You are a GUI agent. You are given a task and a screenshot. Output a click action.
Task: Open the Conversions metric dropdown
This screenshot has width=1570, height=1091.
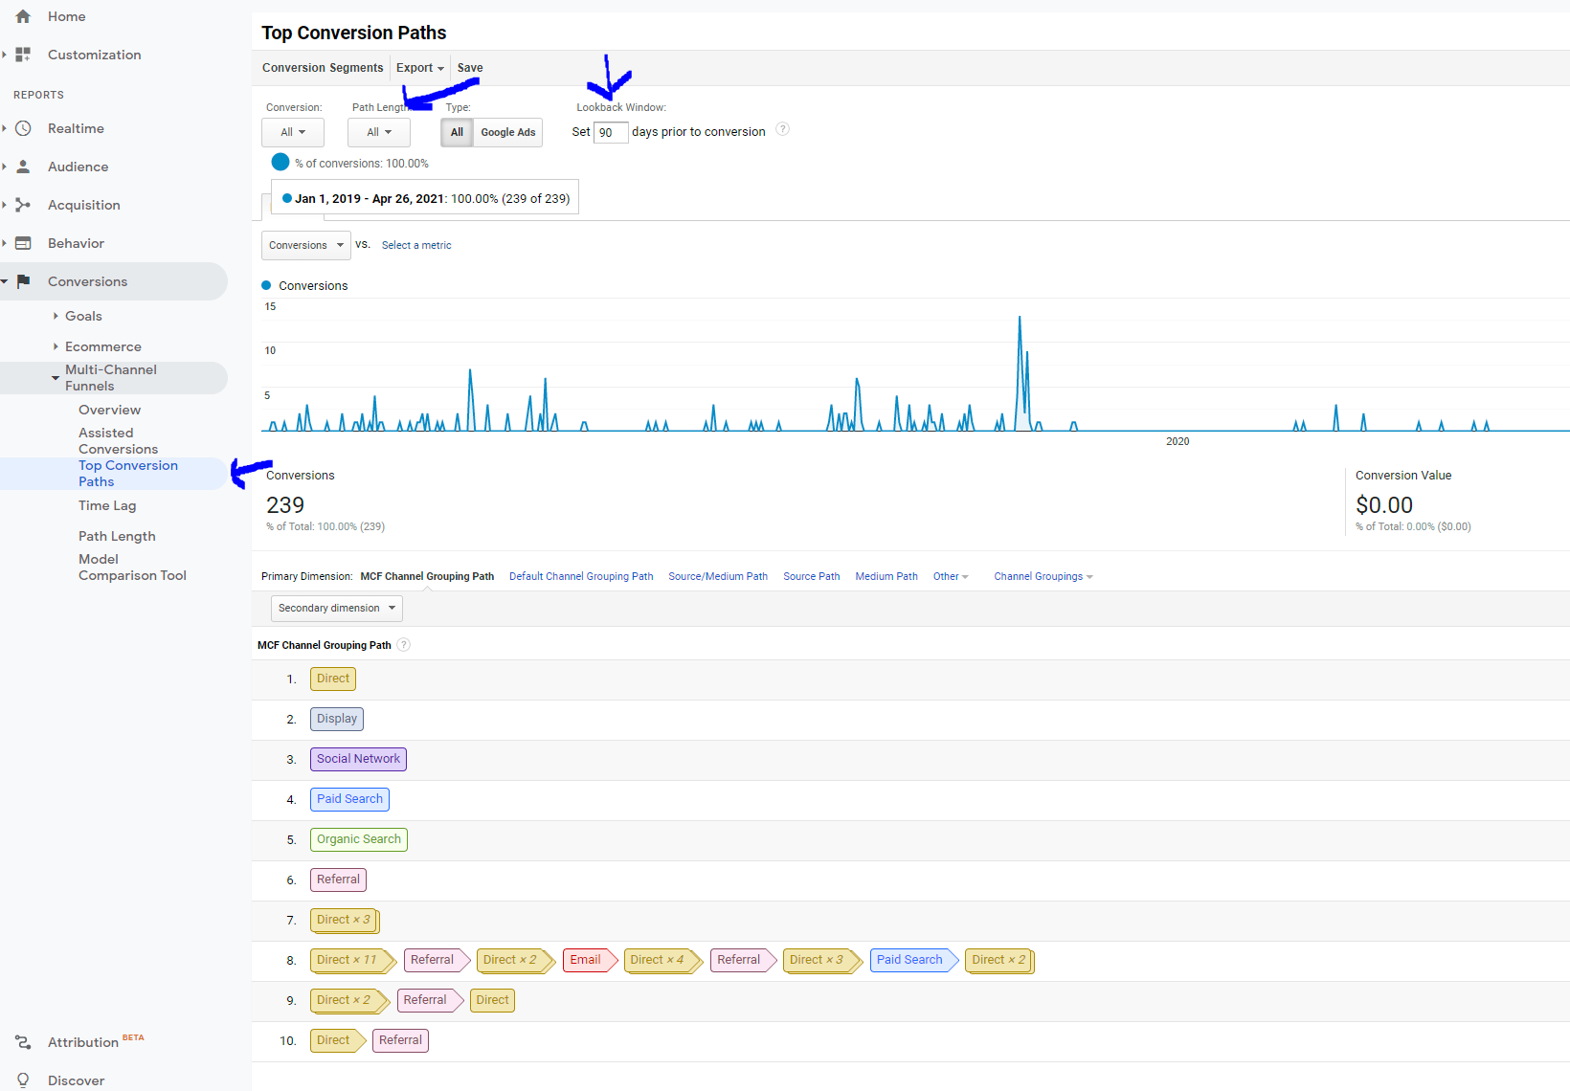click(x=305, y=245)
